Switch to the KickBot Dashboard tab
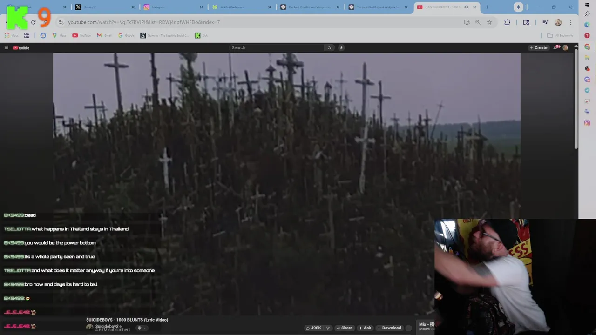 coord(240,7)
